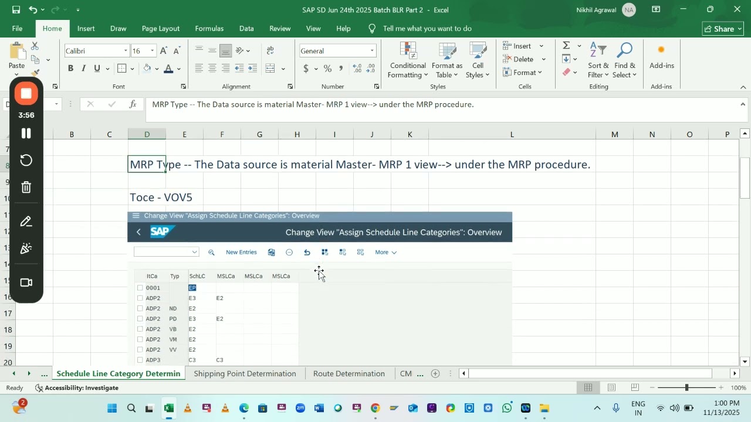The height and width of the screenshot is (422, 751).
Task: Click the fill color bucket
Action: click(x=147, y=69)
